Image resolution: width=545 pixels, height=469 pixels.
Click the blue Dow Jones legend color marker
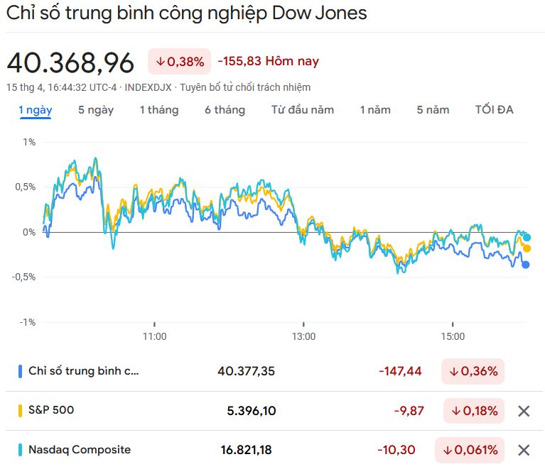20,371
